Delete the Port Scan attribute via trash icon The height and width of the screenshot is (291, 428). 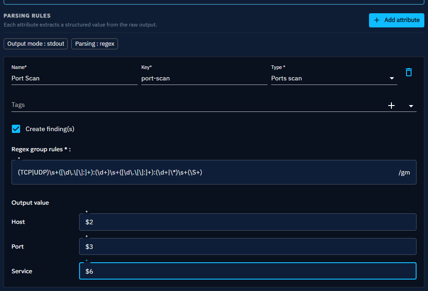pos(409,72)
